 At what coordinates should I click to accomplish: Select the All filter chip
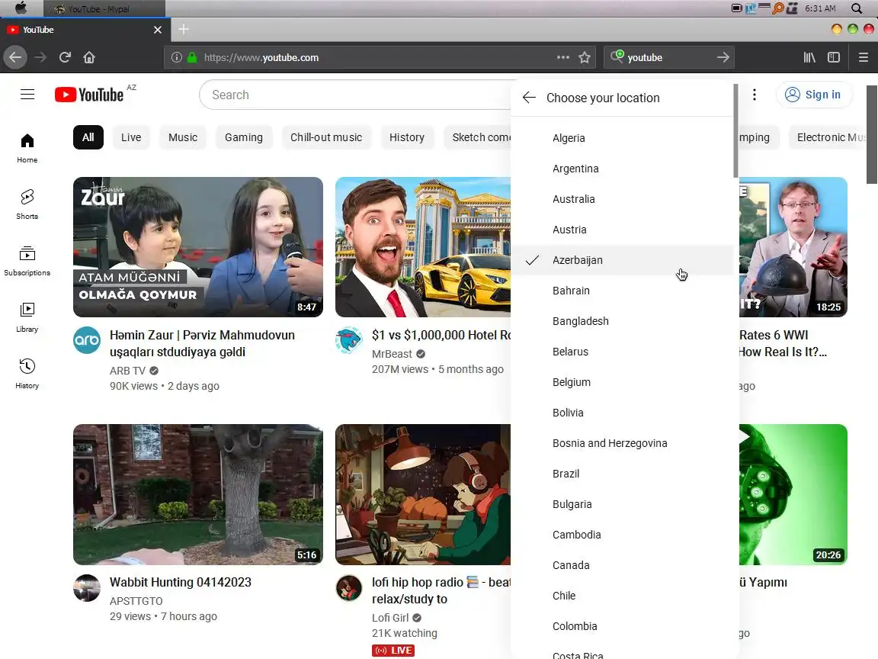[x=88, y=137]
